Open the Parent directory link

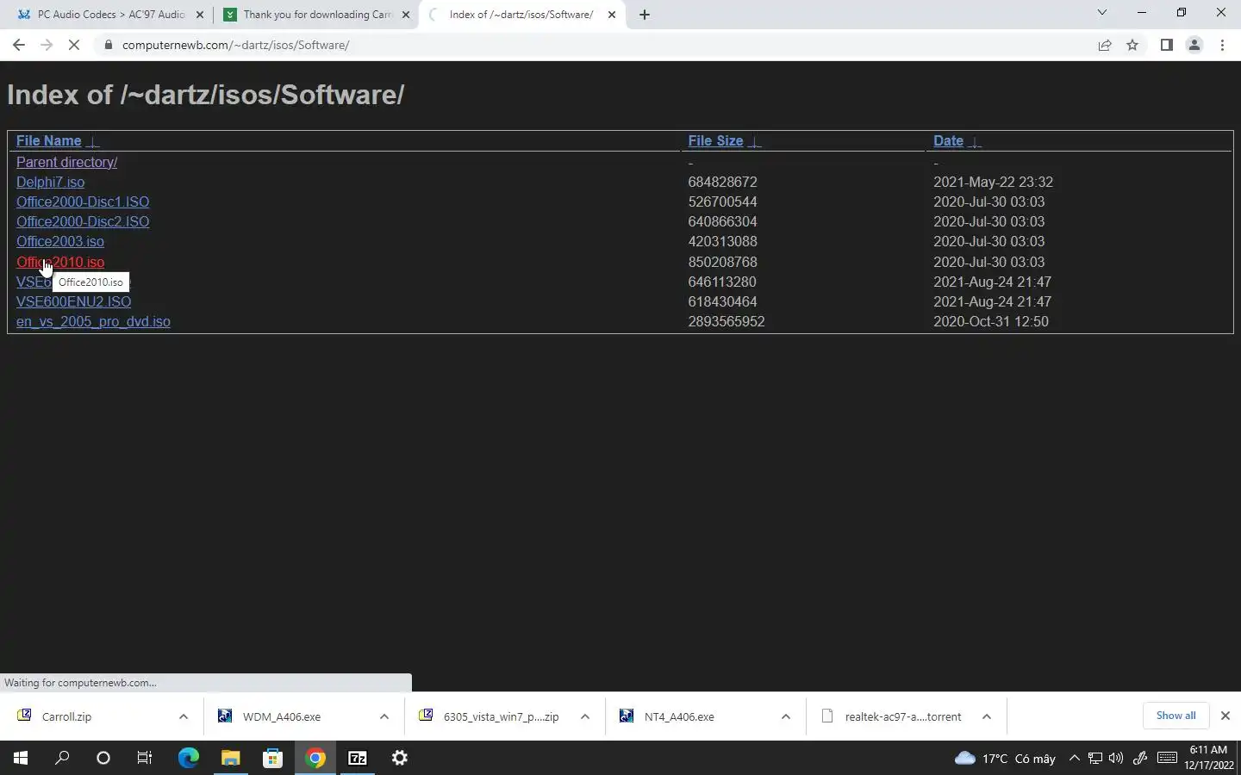pos(66,162)
